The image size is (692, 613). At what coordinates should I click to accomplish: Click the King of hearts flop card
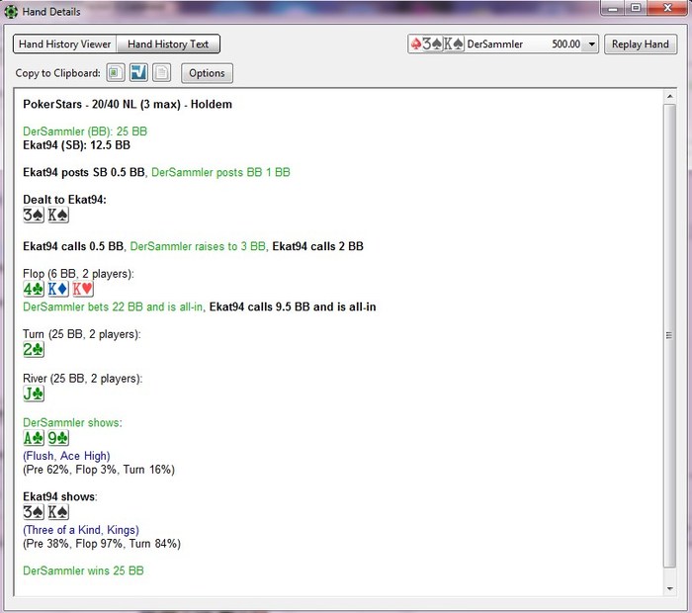click(x=83, y=289)
